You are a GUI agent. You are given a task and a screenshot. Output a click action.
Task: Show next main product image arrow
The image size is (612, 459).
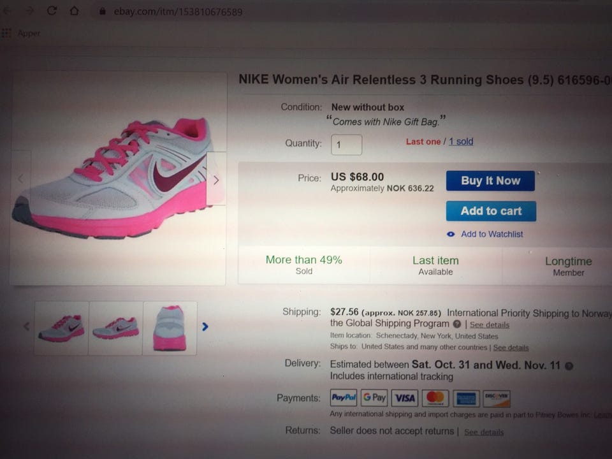[216, 180]
